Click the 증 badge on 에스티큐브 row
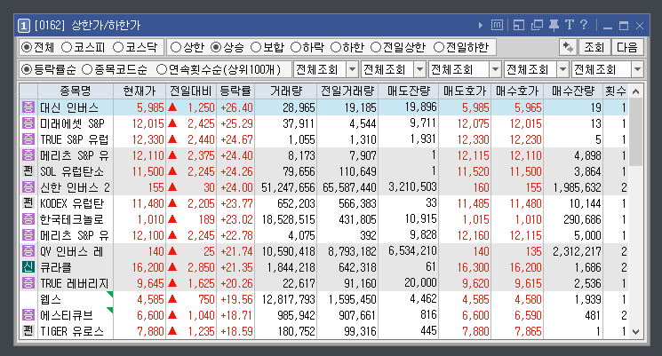 tap(28, 315)
